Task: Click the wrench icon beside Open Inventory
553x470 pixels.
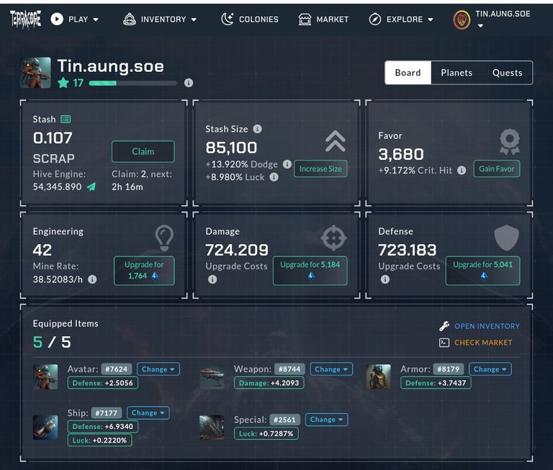Action: pos(444,326)
